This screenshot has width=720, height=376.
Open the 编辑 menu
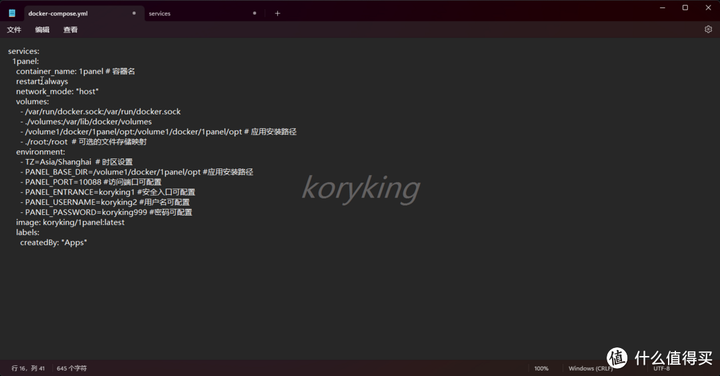(x=42, y=30)
